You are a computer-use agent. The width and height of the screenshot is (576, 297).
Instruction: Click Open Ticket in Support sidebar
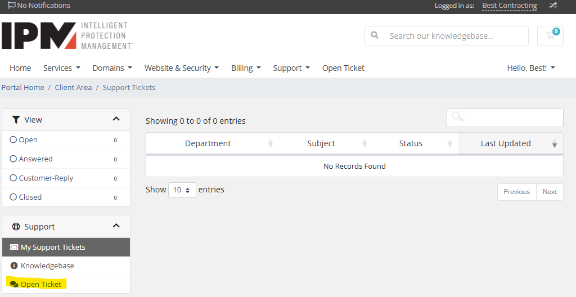(40, 284)
